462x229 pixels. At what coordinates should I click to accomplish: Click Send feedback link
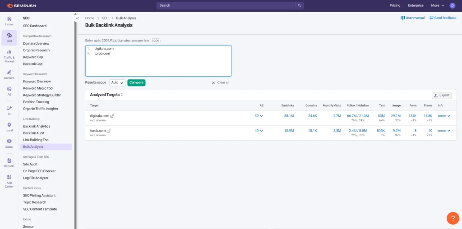click(x=443, y=18)
